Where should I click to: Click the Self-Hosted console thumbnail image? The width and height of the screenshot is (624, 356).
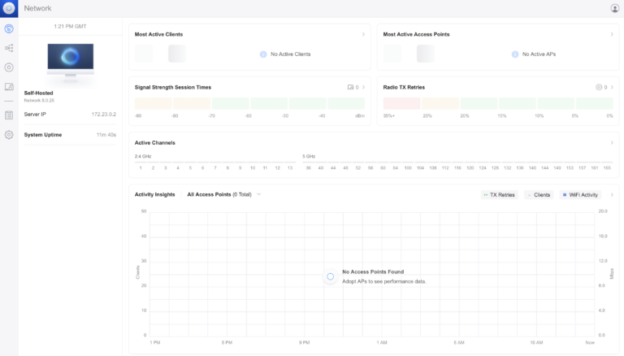(70, 61)
